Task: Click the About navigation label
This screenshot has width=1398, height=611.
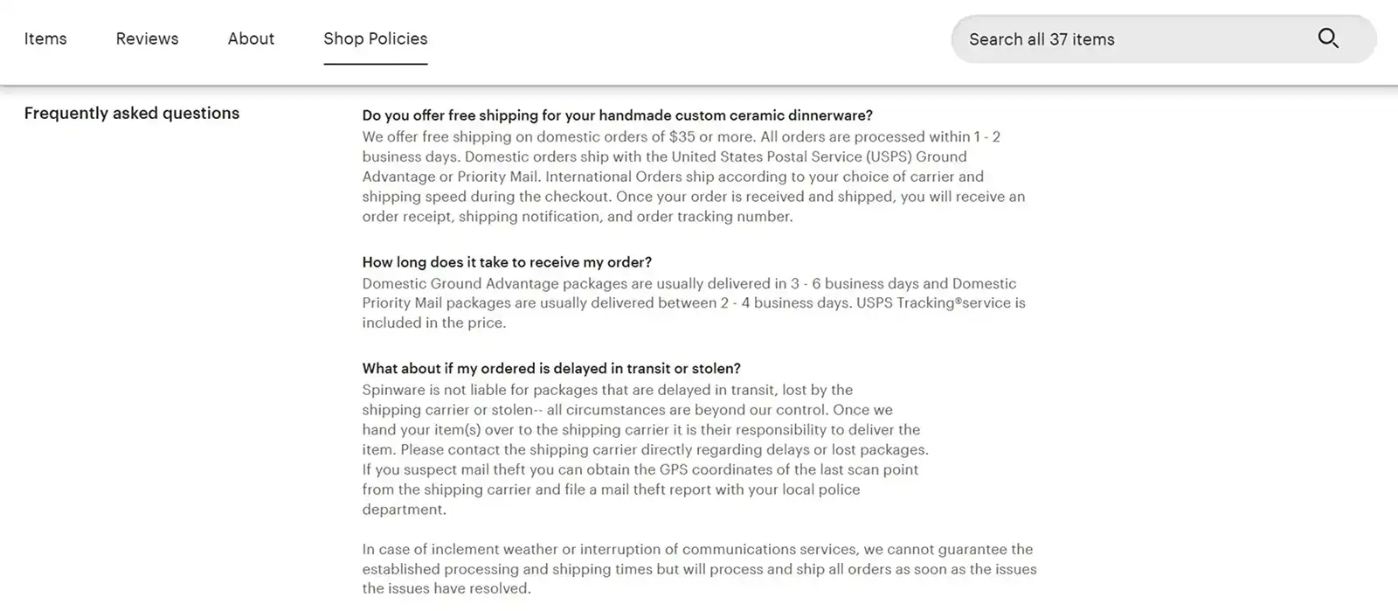Action: 251,38
